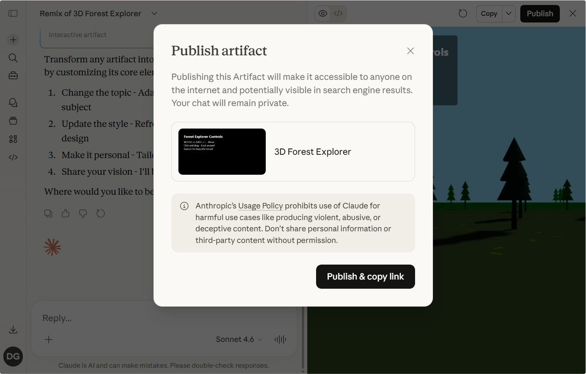Image resolution: width=586 pixels, height=374 pixels.
Task: Copy the message with copy icon
Action: pos(48,213)
